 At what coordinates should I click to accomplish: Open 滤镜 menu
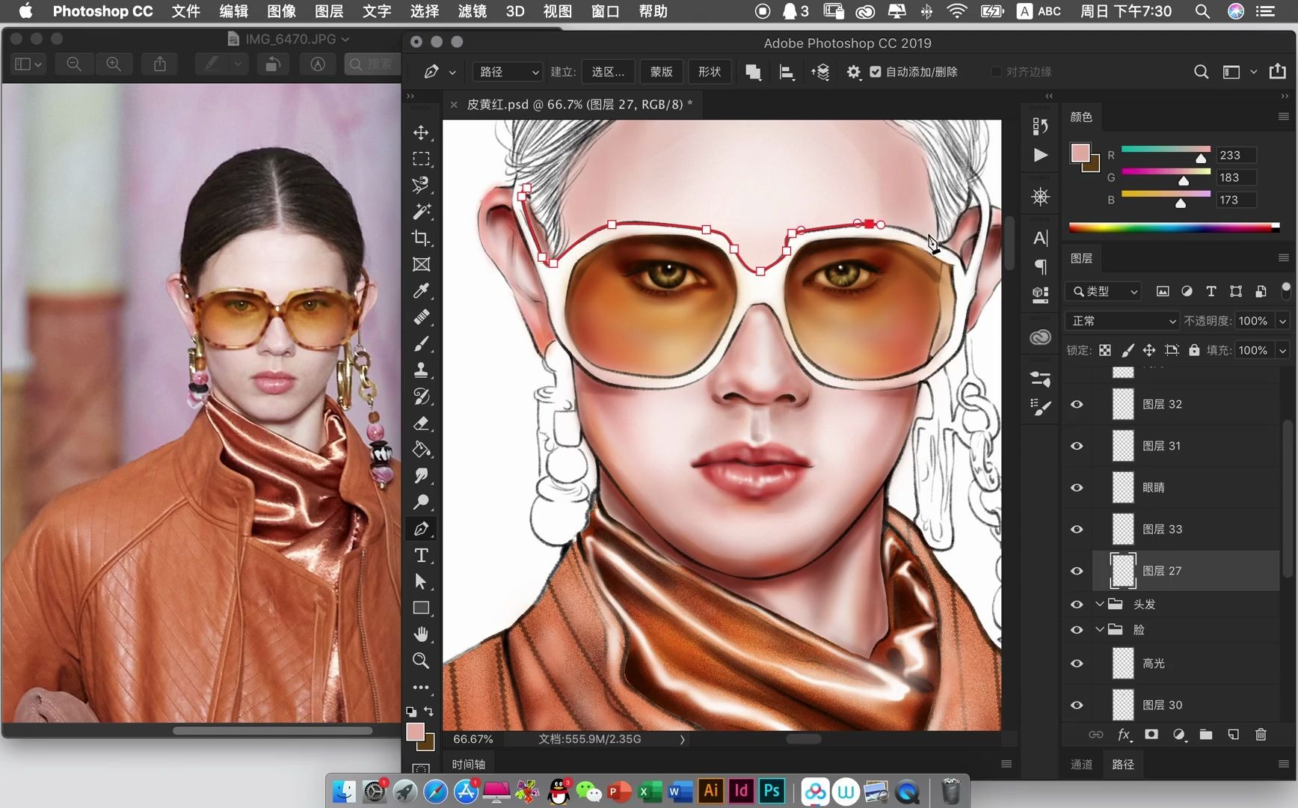coord(472,11)
